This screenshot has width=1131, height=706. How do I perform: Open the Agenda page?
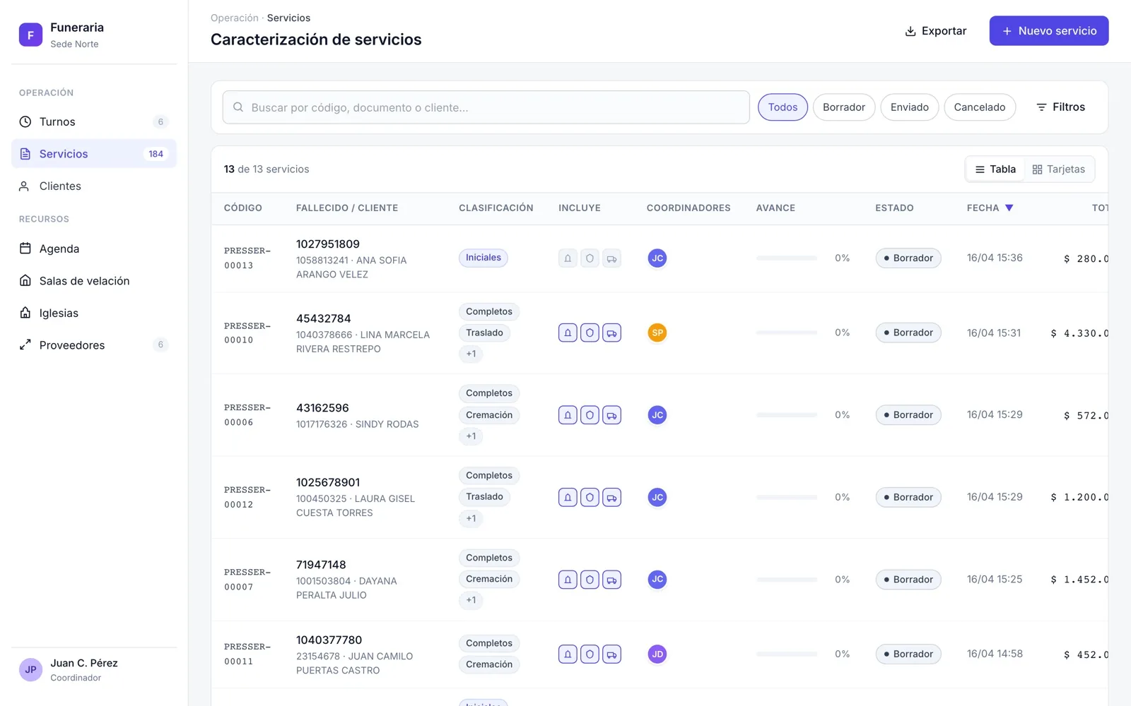(x=93, y=249)
